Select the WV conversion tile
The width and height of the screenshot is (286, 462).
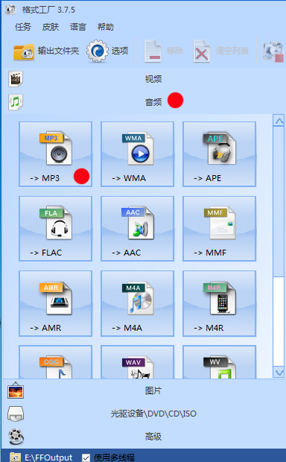coord(220,362)
